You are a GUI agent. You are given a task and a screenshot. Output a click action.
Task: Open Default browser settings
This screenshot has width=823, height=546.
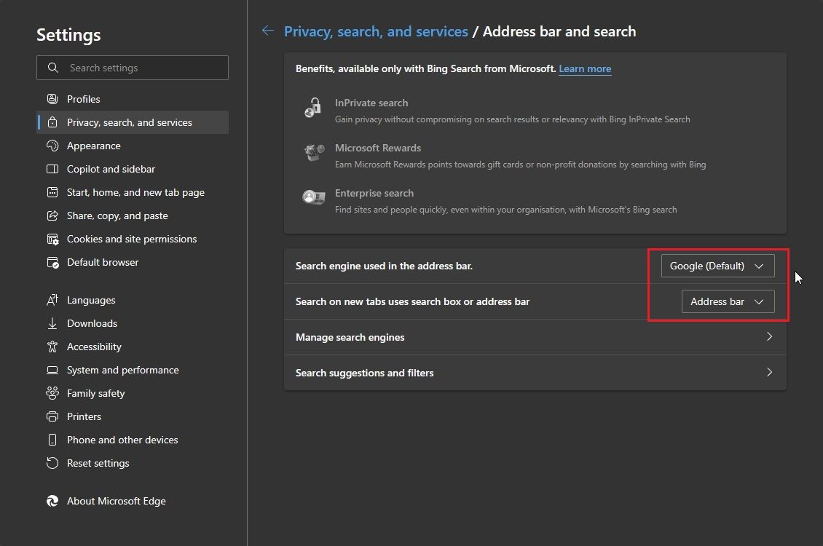133,262
